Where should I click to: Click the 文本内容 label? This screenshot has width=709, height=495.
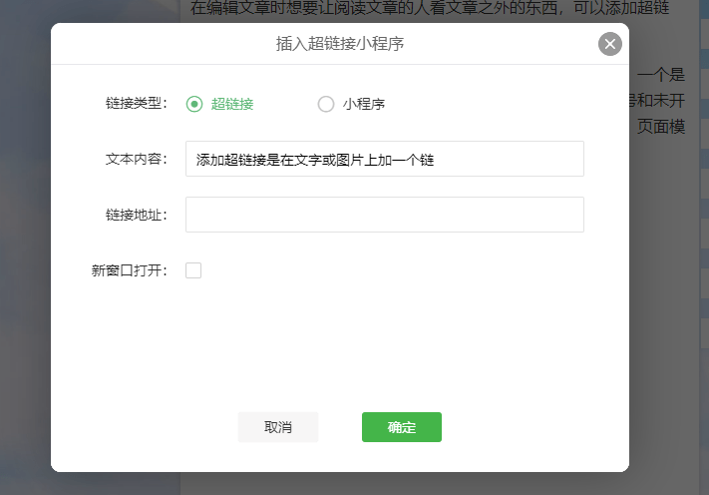[x=137, y=159]
